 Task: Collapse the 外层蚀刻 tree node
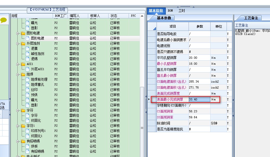(x=18, y=44)
